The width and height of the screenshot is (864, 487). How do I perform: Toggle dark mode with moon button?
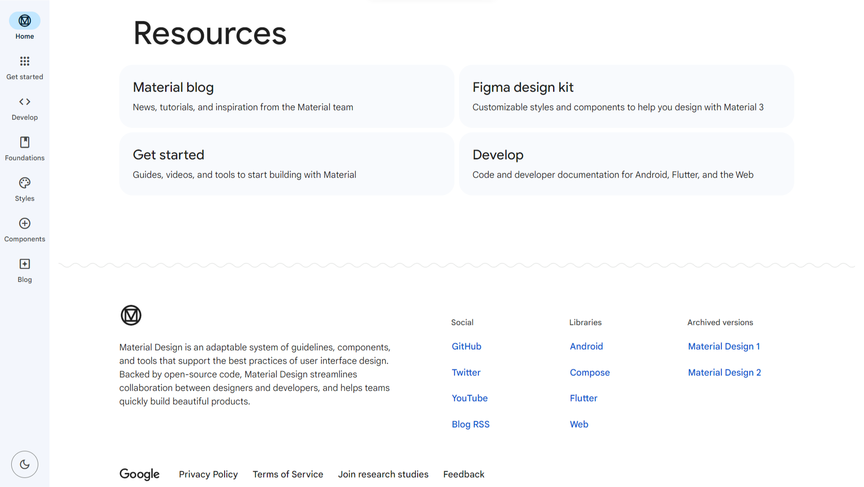[x=25, y=464]
